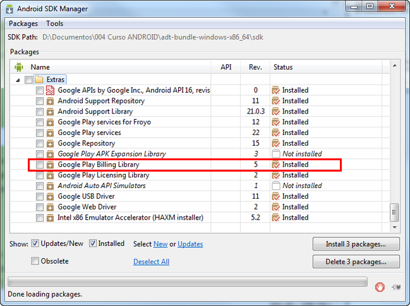Click installed status icon for Google Repository

pyautogui.click(x=276, y=143)
